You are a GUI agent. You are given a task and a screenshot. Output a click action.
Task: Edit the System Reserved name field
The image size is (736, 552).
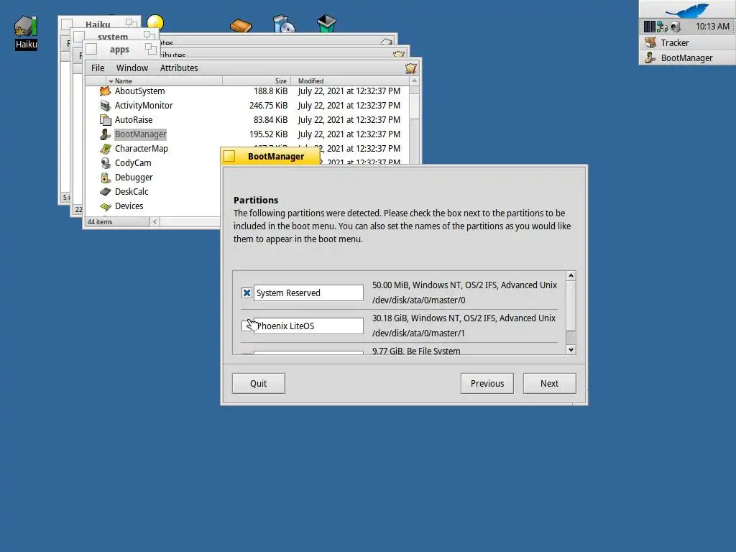click(308, 293)
